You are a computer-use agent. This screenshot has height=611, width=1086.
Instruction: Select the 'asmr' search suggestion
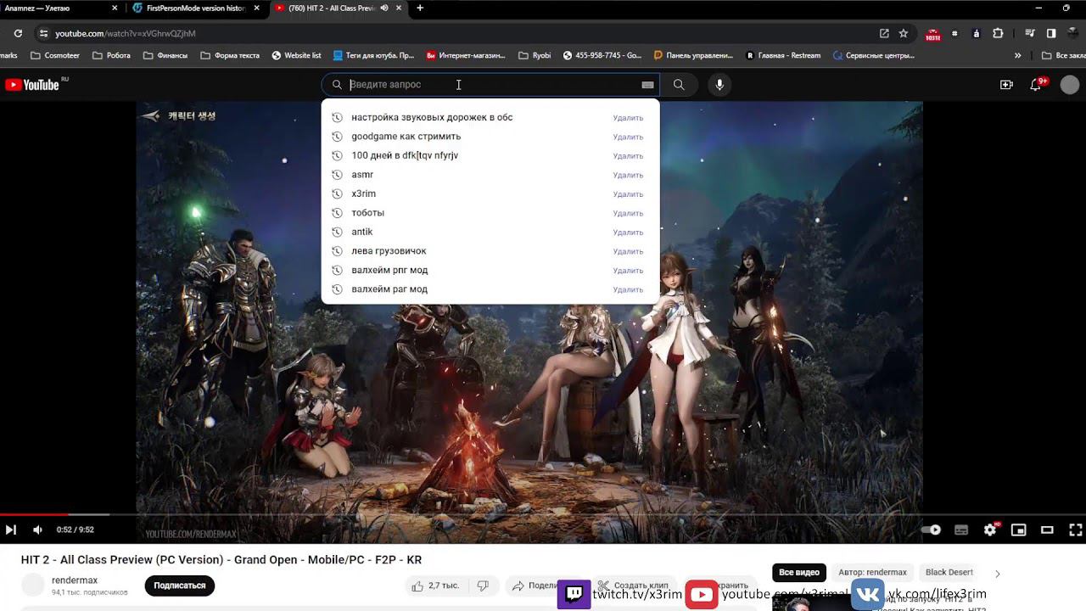tap(490, 174)
